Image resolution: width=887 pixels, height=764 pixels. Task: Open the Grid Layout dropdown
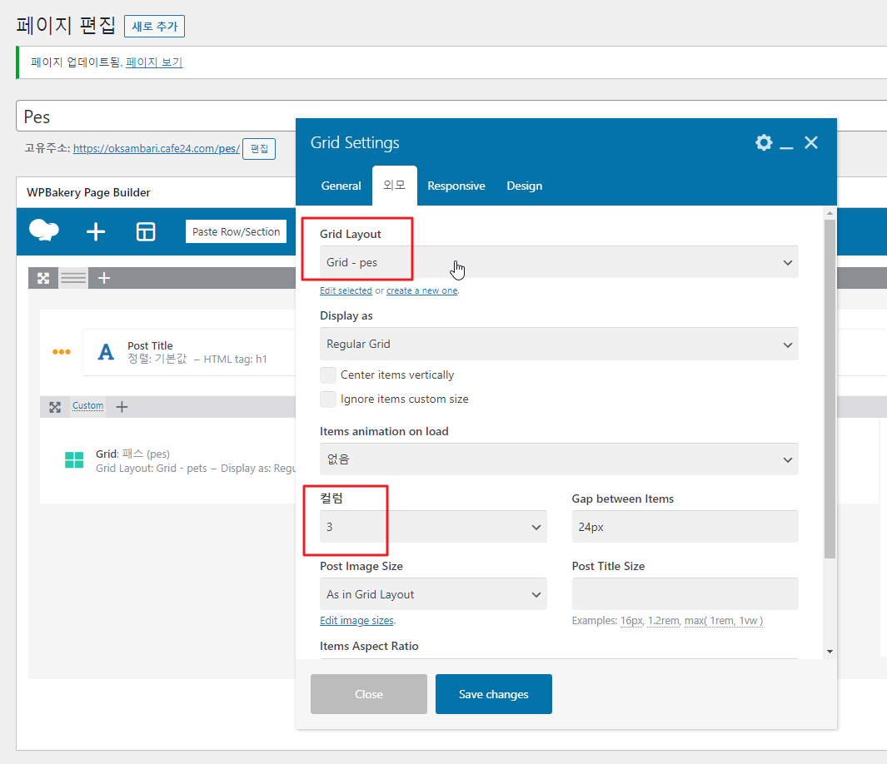559,262
